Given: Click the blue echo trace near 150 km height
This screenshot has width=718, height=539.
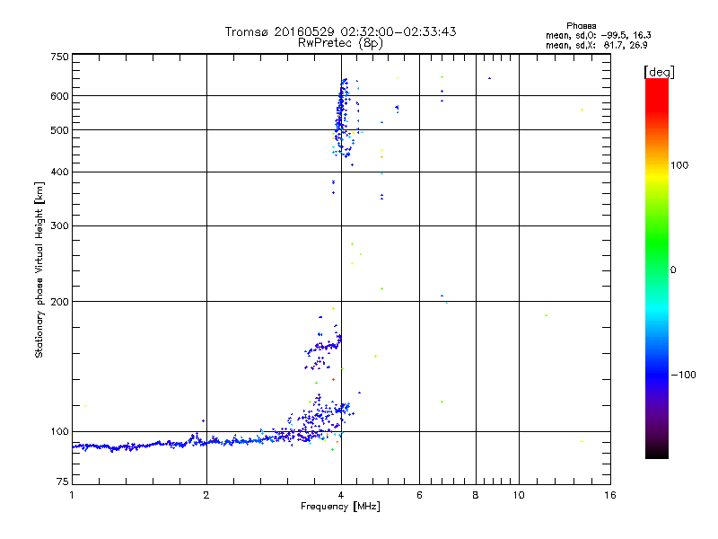Looking at the screenshot, I should point(323,347).
